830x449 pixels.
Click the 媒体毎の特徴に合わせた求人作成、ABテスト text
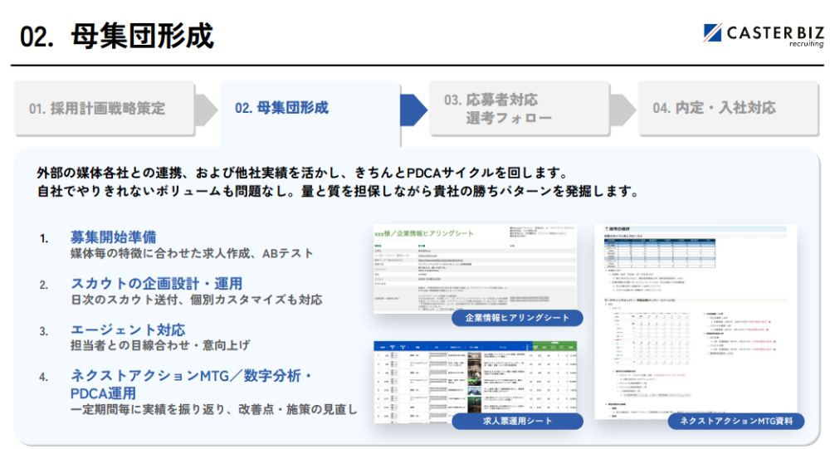coord(192,254)
